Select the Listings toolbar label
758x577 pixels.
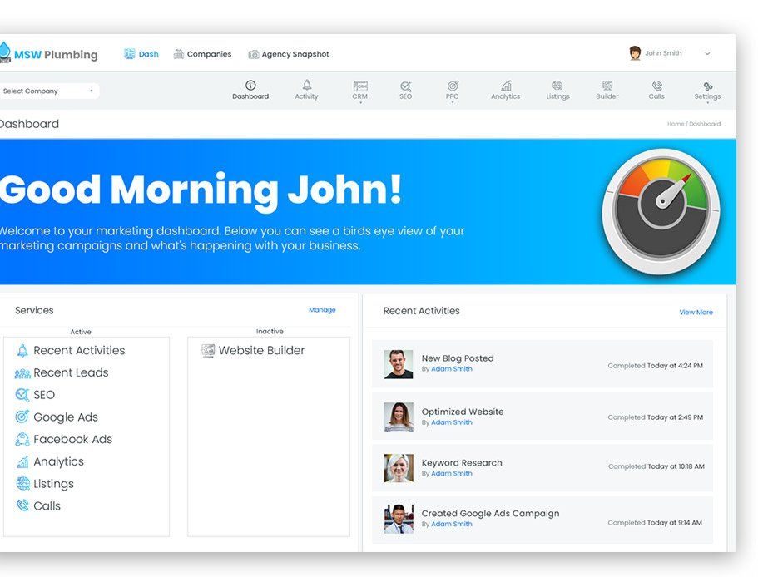[557, 96]
